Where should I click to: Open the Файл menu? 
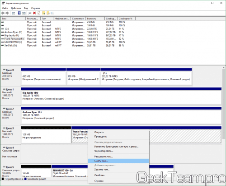coord(5,8)
